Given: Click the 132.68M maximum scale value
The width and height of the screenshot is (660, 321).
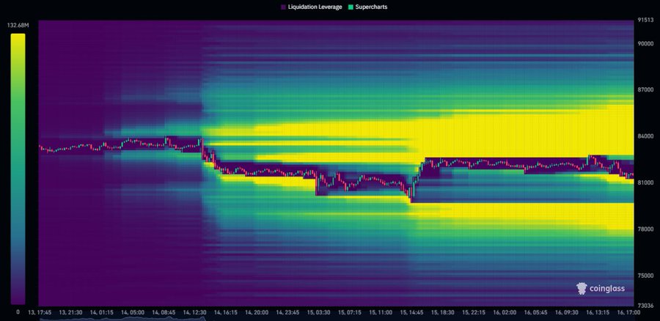Looking at the screenshot, I should pos(18,26).
